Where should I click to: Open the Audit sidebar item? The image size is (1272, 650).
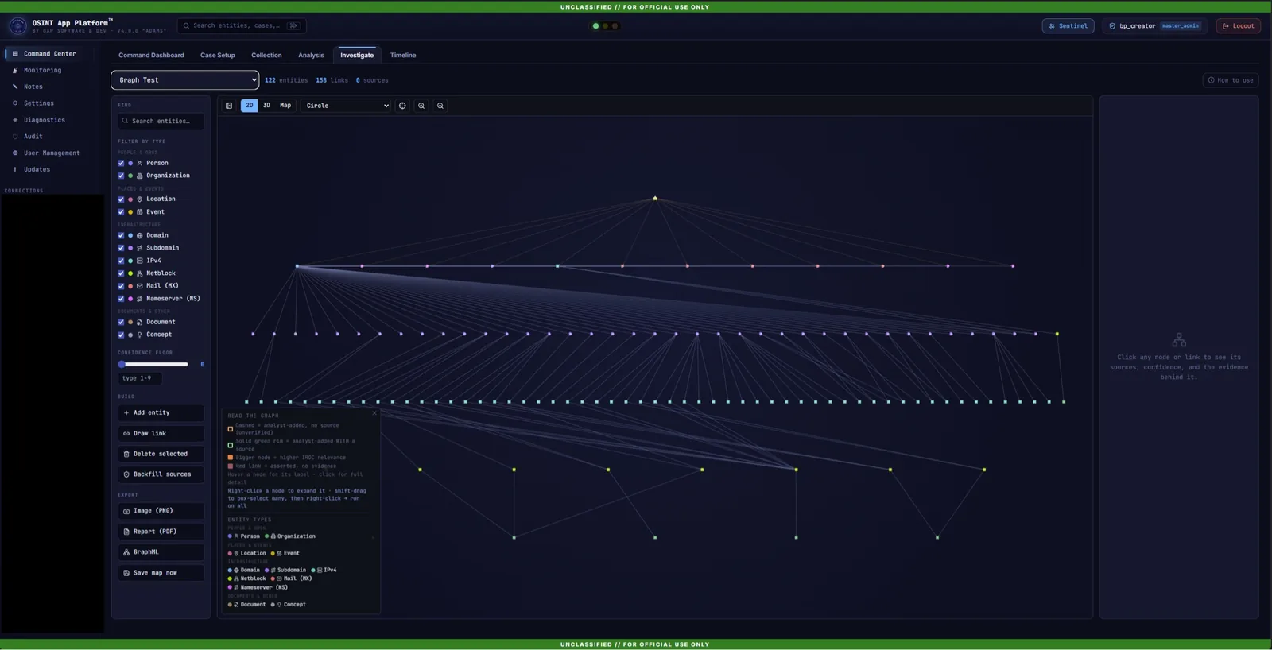pos(33,137)
